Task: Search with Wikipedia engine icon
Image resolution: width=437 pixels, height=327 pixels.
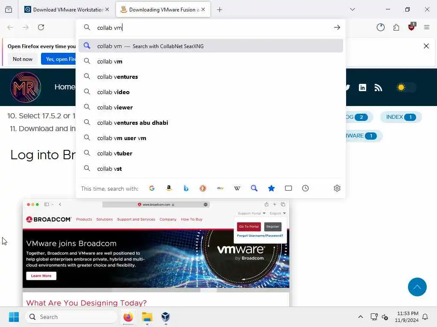Action: [x=237, y=188]
